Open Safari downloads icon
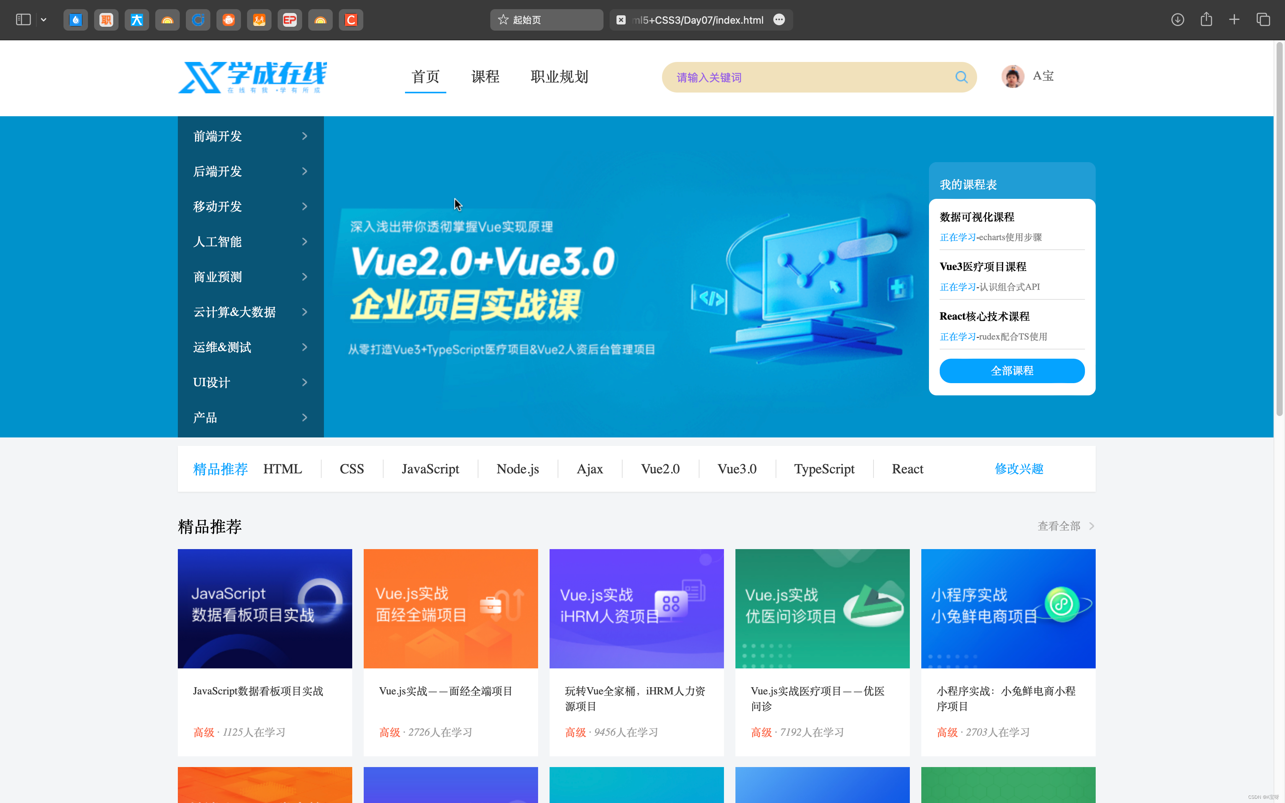 tap(1177, 20)
